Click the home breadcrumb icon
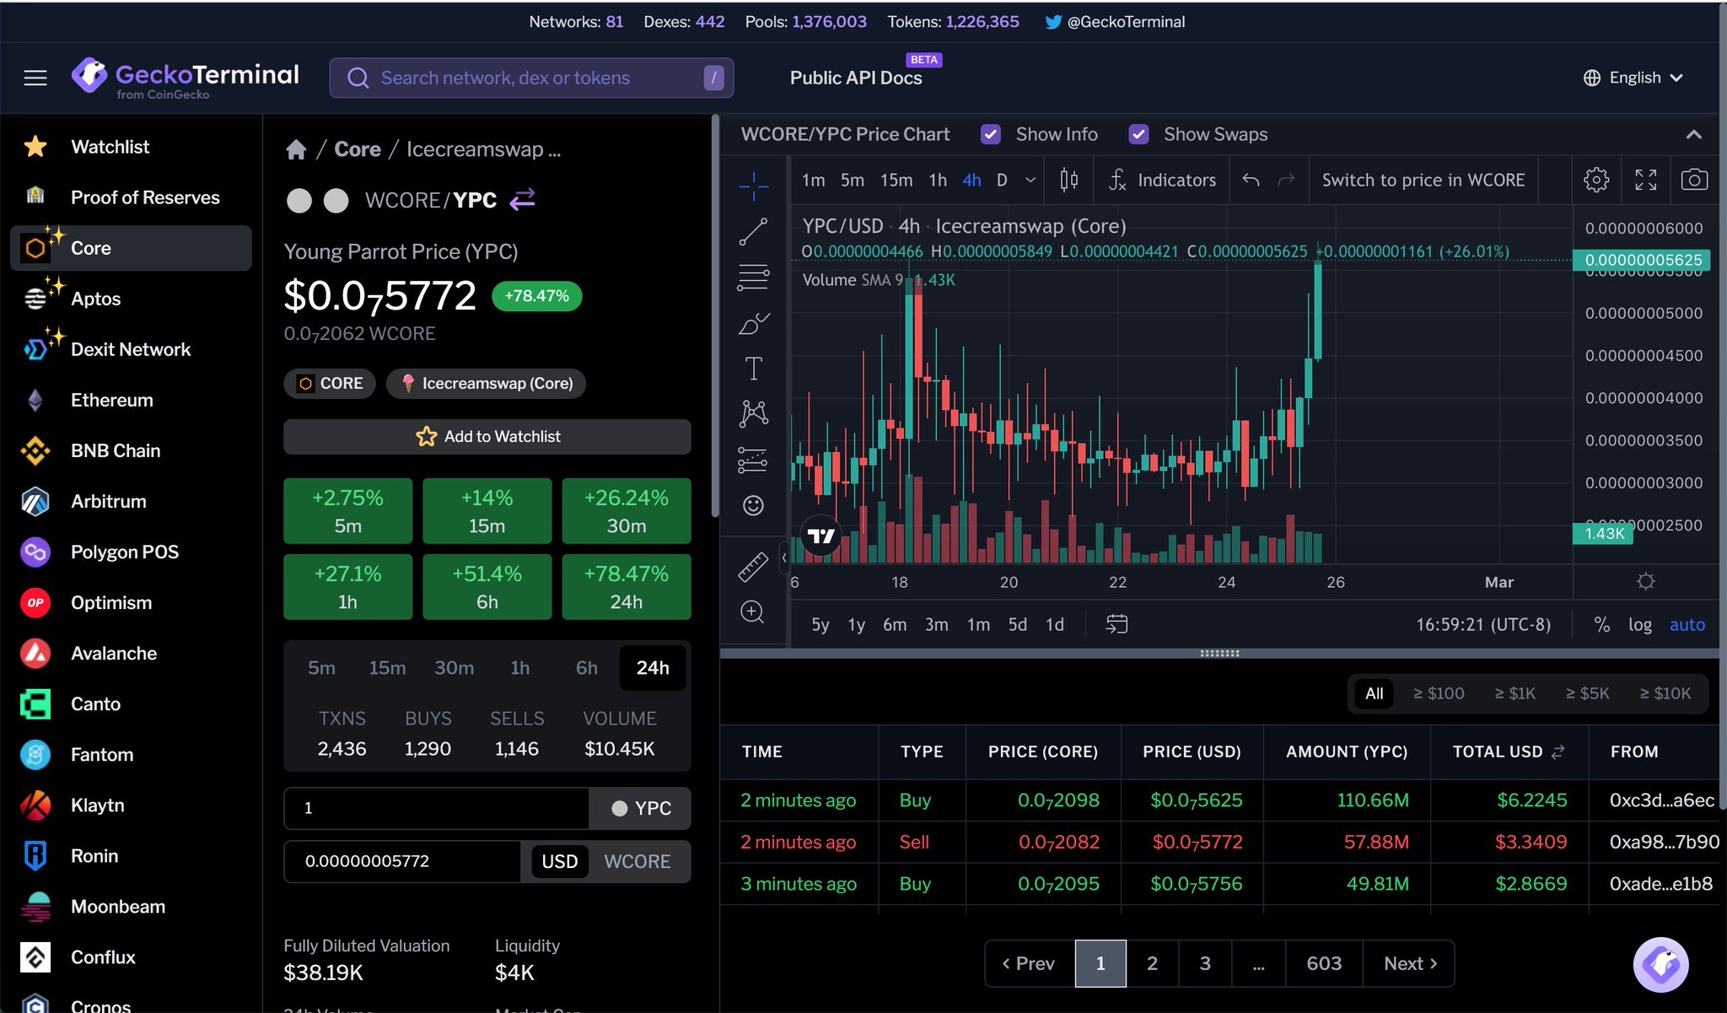Image resolution: width=1727 pixels, height=1013 pixels. click(296, 150)
